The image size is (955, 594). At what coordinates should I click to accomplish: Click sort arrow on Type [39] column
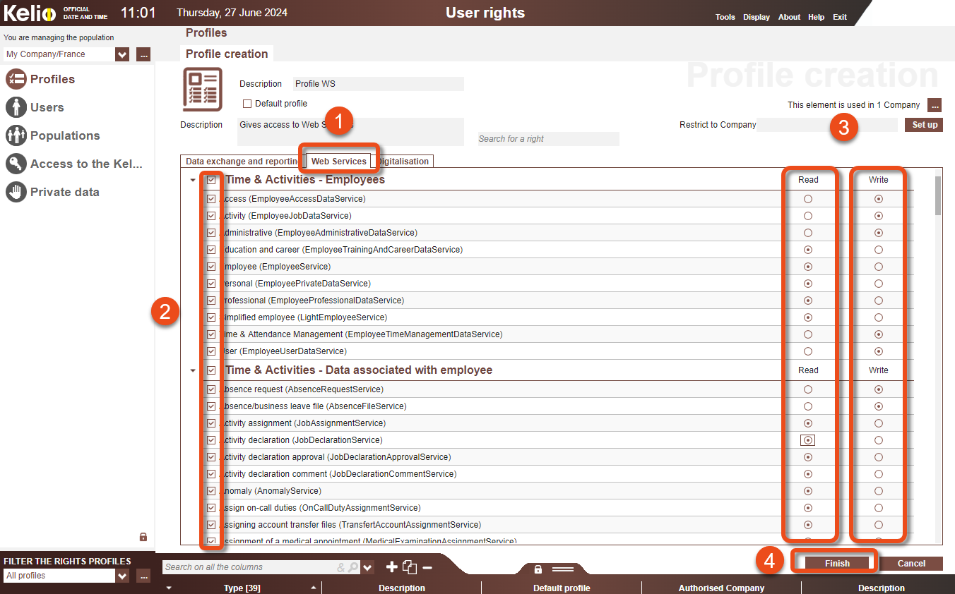pos(313,588)
